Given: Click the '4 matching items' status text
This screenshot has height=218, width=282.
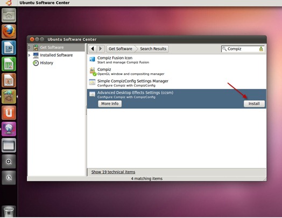Looking at the screenshot, I should pos(146,179).
